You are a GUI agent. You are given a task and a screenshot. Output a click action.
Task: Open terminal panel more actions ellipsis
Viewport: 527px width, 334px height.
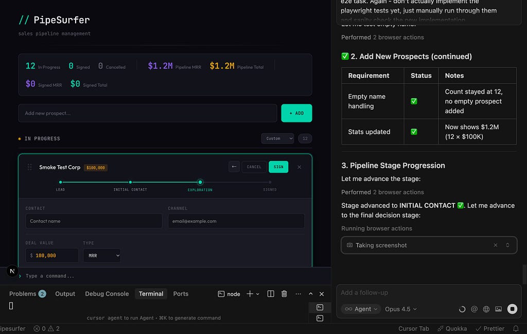298,294
